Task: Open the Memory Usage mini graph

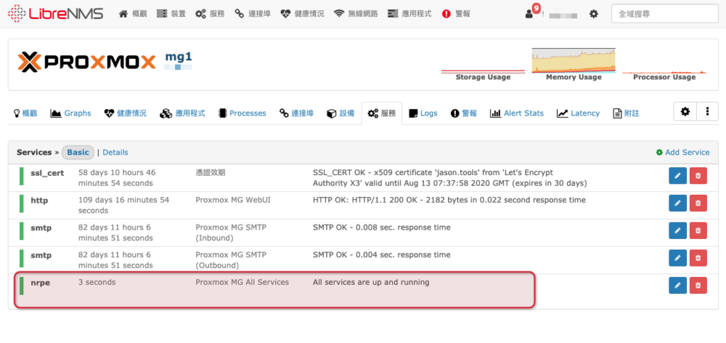Action: [574, 64]
